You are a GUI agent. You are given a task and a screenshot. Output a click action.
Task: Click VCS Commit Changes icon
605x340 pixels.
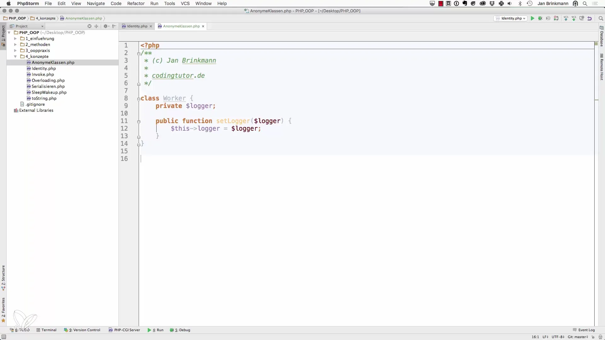click(574, 18)
